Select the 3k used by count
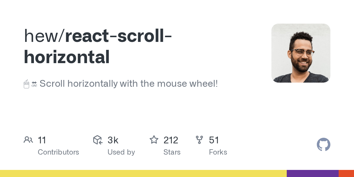The height and width of the screenshot is (177, 354). (x=113, y=140)
